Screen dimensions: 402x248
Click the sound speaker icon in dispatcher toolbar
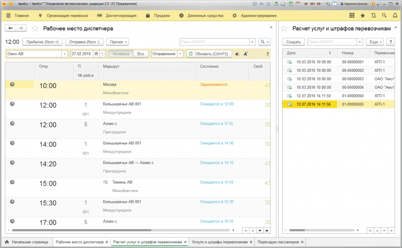pos(238,54)
